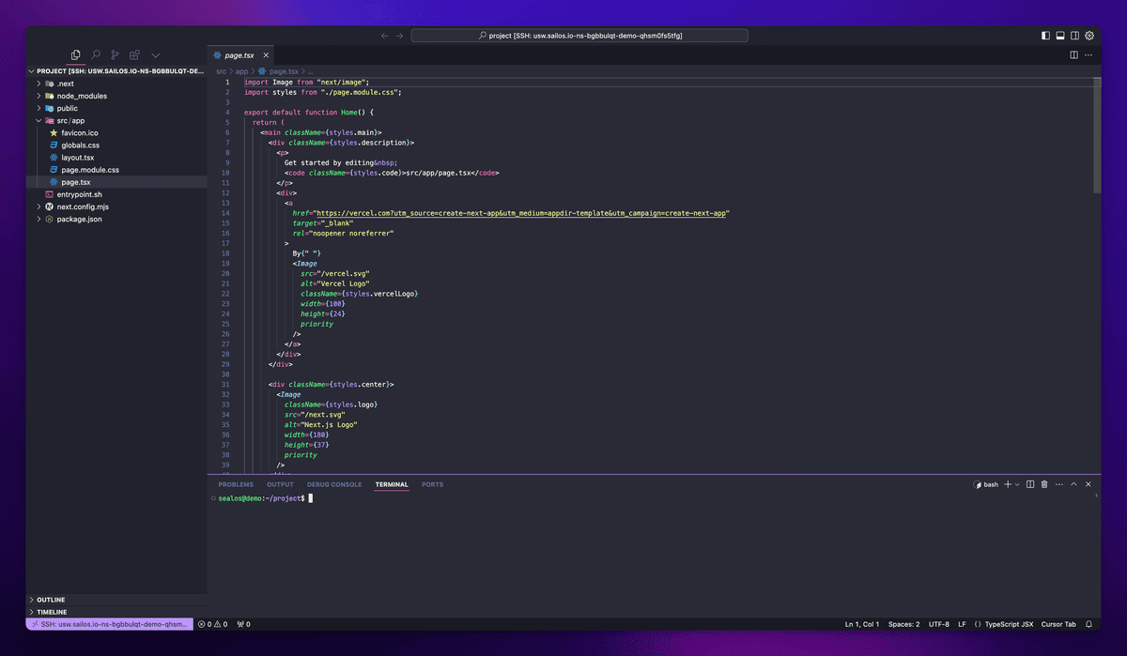Open the Search view in the activity bar
The width and height of the screenshot is (1127, 656).
[x=94, y=54]
